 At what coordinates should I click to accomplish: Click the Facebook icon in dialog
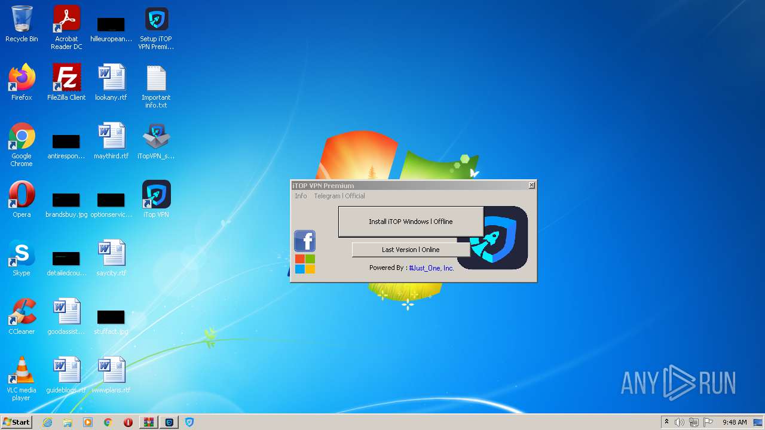[305, 241]
